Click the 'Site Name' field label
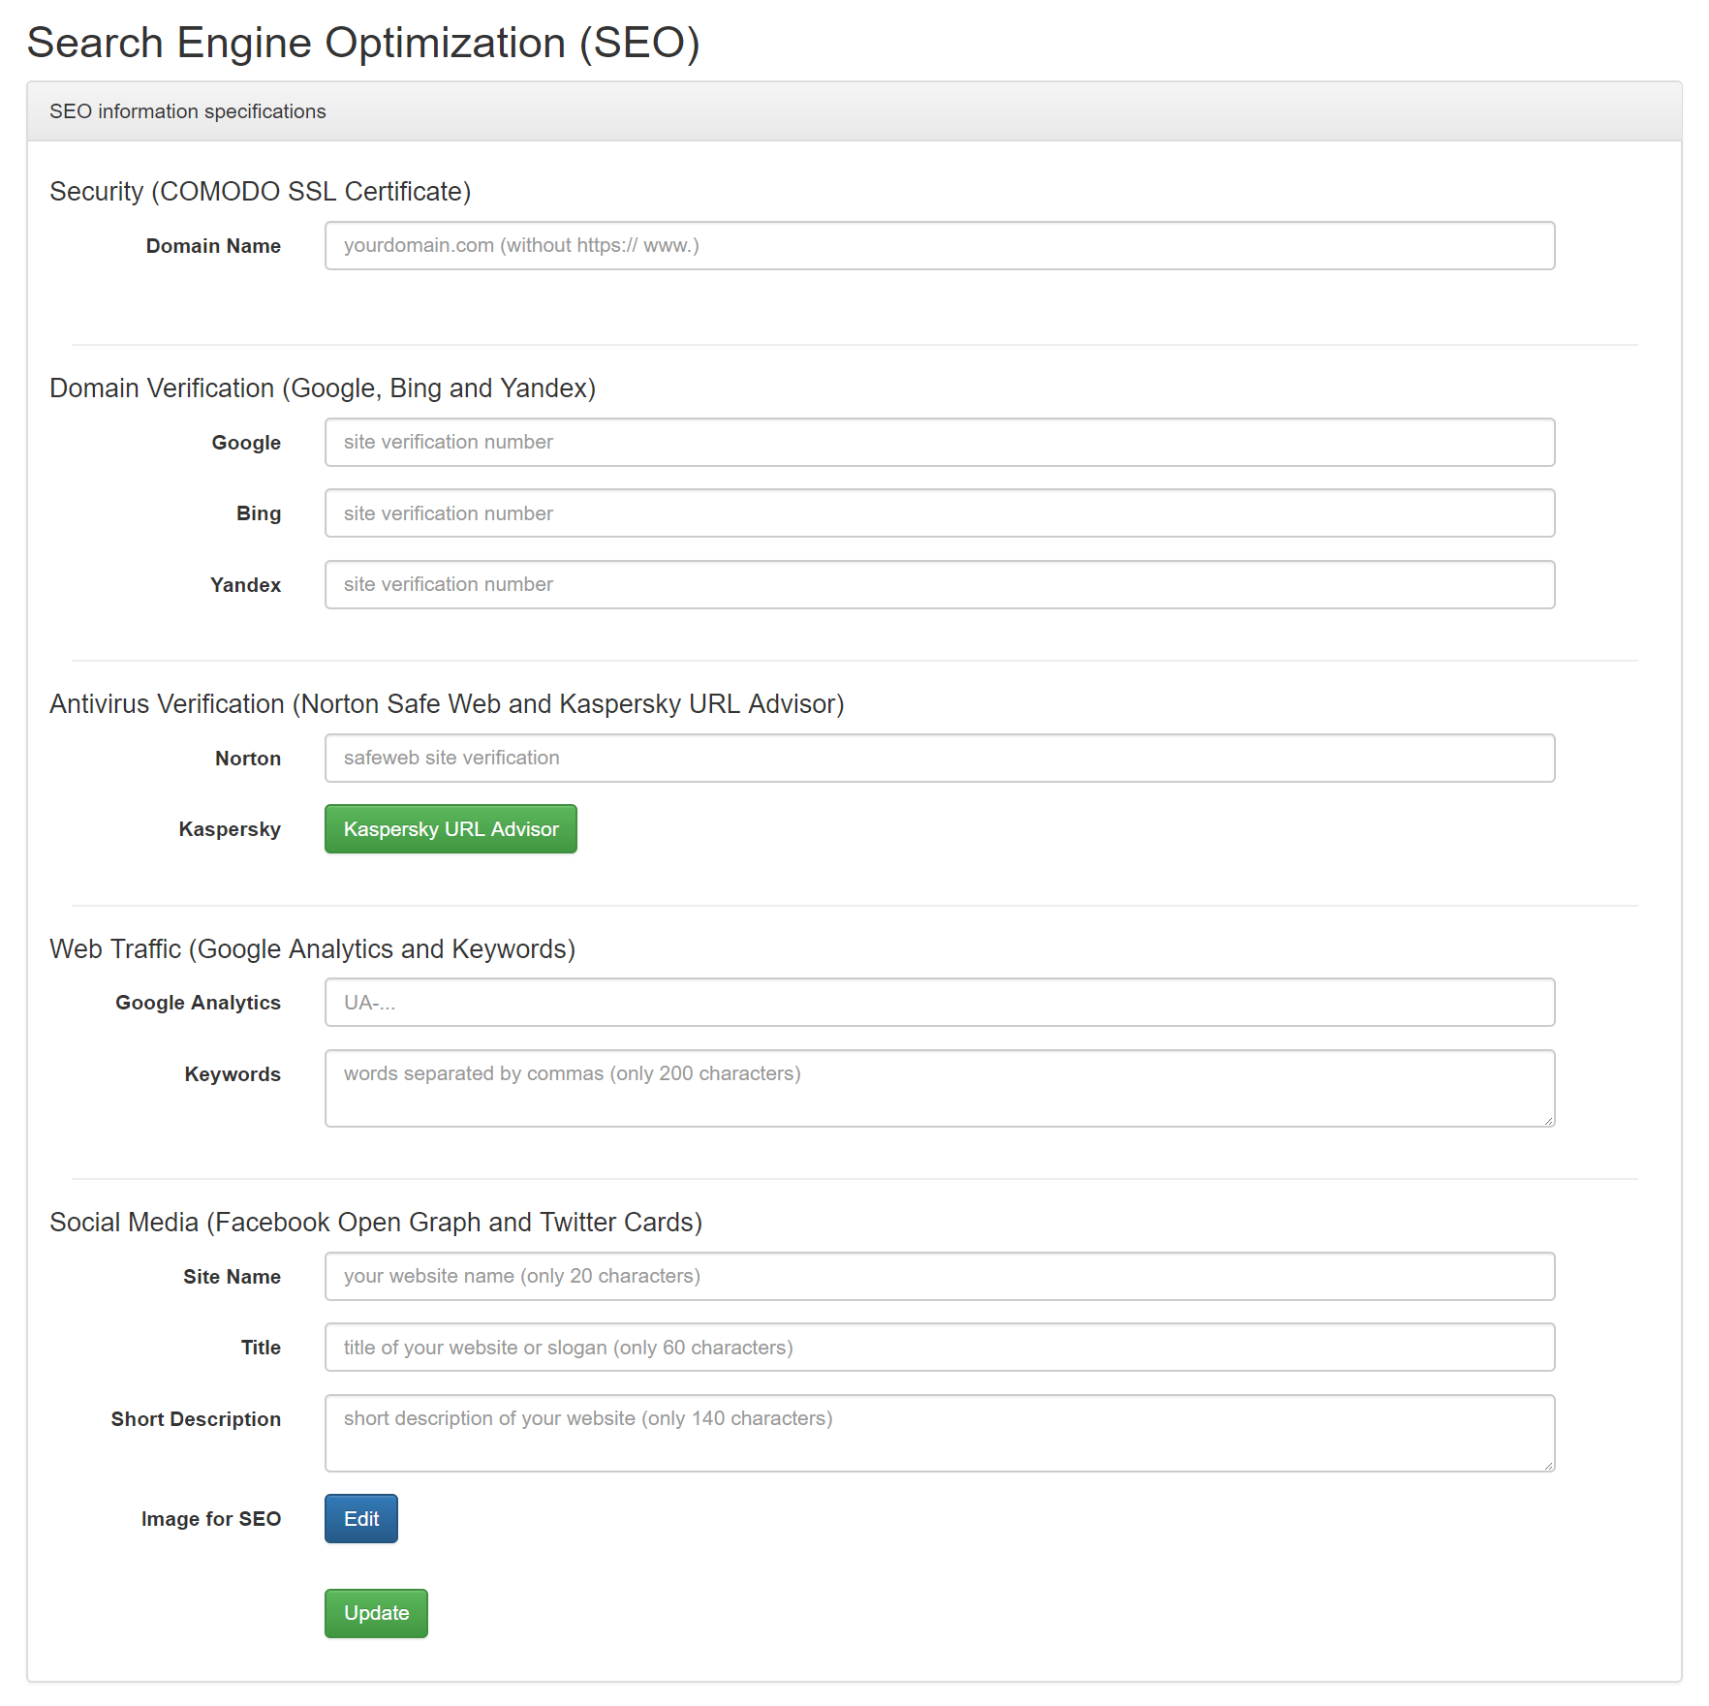 [232, 1277]
